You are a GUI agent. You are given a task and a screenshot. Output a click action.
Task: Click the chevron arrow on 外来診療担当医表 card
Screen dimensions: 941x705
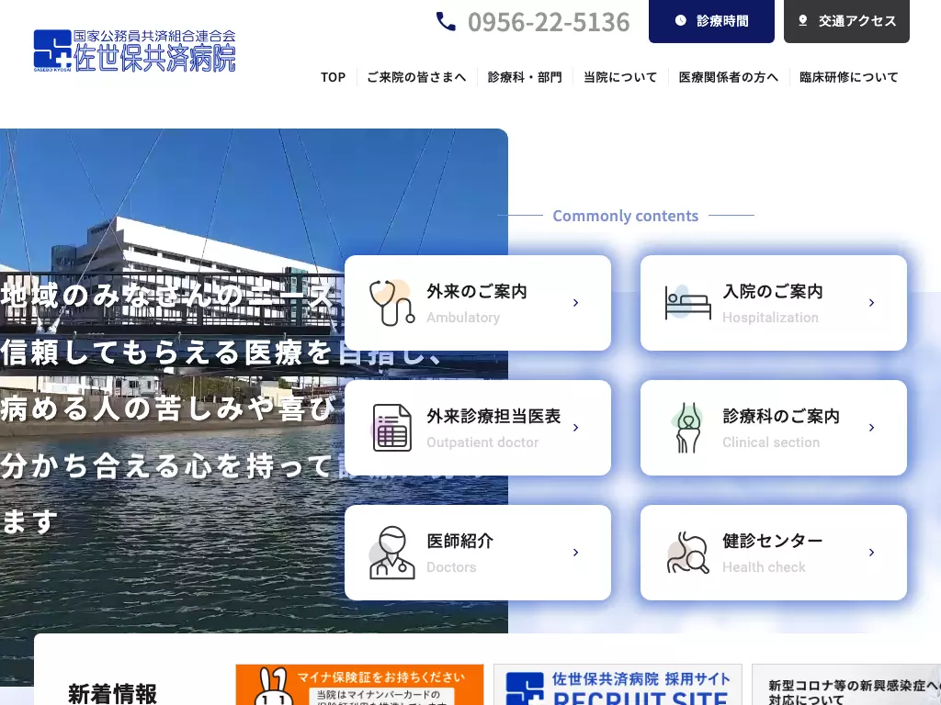(575, 428)
